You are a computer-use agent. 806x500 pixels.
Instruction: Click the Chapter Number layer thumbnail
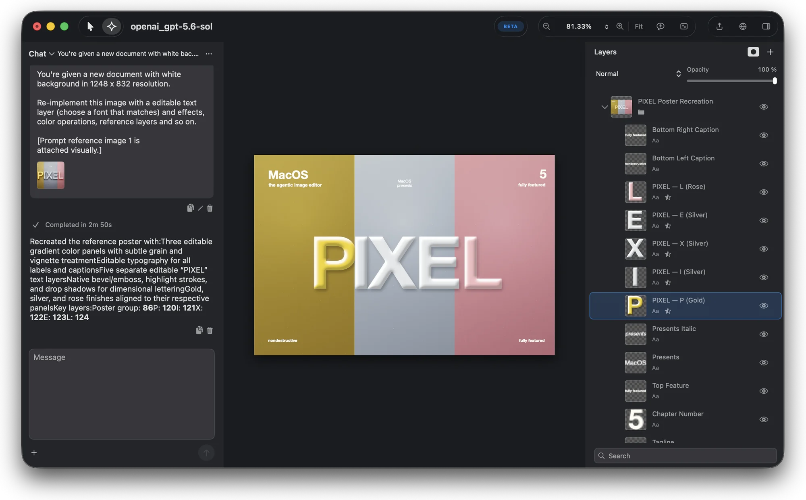pos(636,419)
